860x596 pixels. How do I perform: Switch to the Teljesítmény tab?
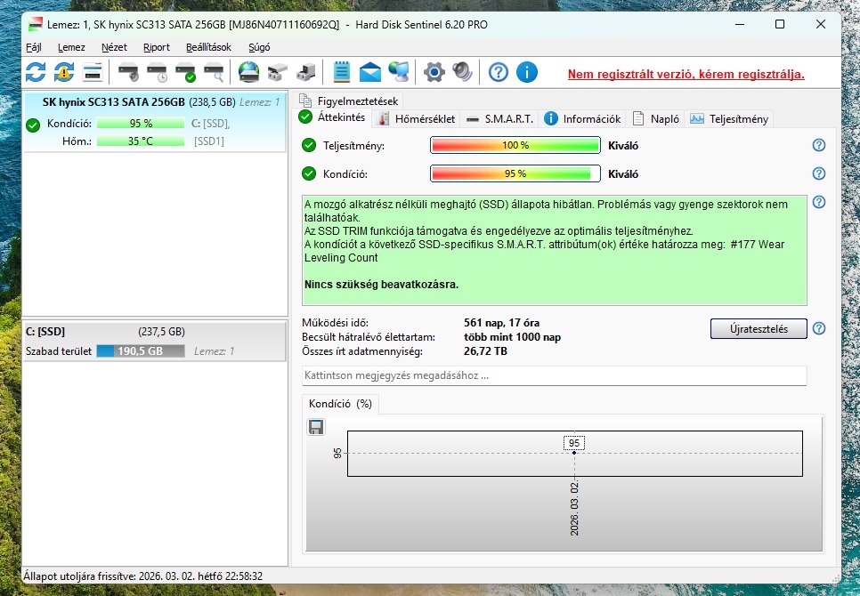click(x=729, y=119)
